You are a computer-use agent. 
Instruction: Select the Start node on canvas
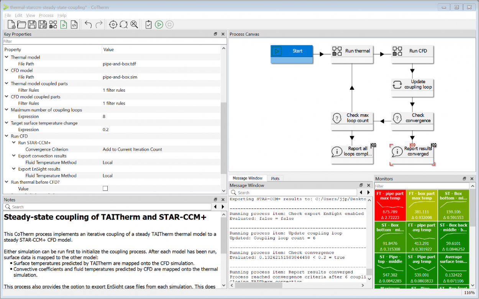pyautogui.click(x=292, y=54)
